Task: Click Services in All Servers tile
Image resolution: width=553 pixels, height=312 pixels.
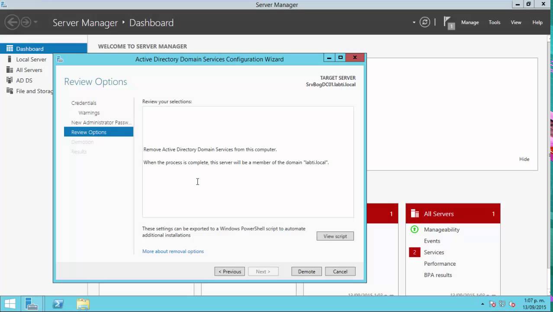Action: (x=434, y=252)
